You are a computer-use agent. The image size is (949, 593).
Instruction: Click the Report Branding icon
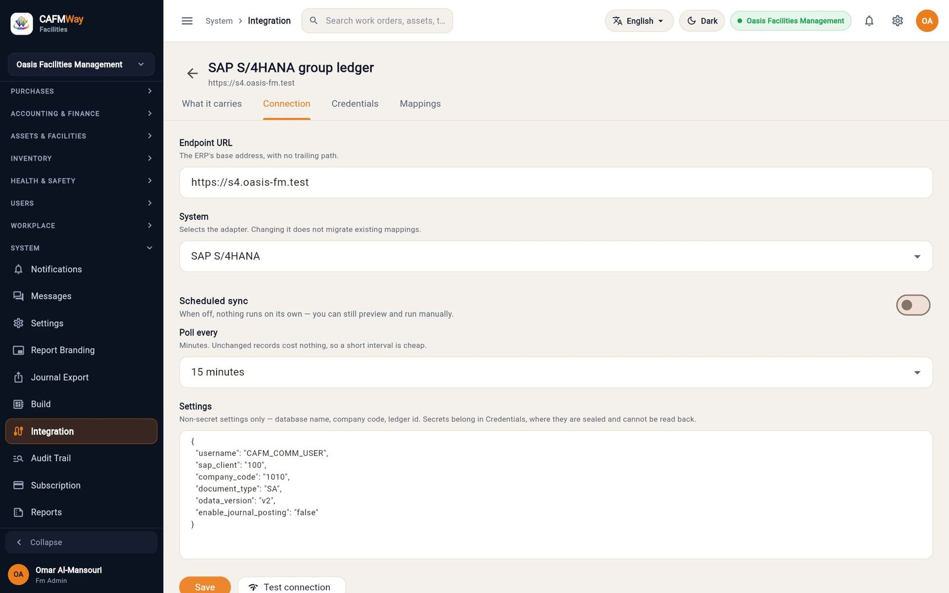point(18,350)
